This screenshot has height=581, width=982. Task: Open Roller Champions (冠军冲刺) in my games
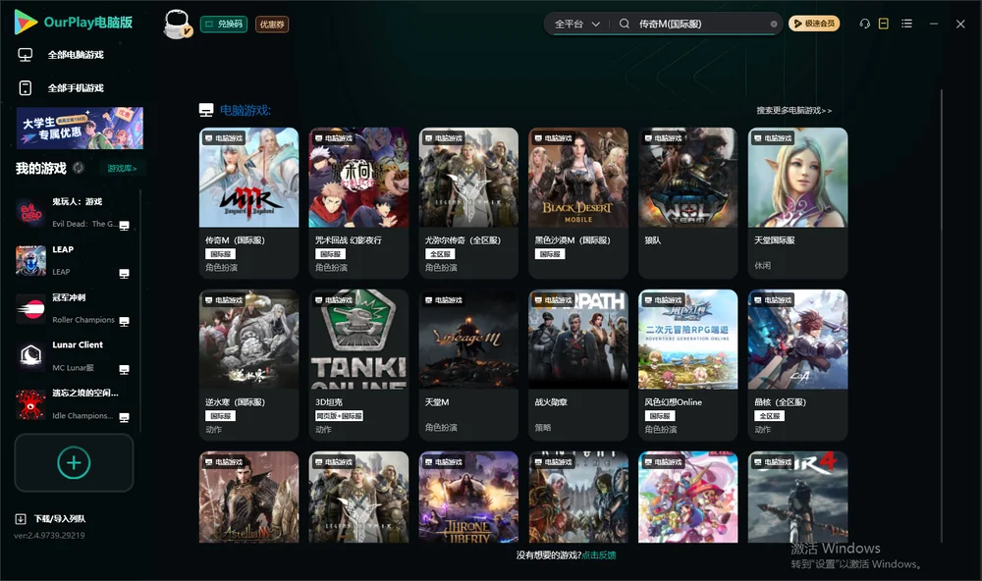tap(74, 308)
